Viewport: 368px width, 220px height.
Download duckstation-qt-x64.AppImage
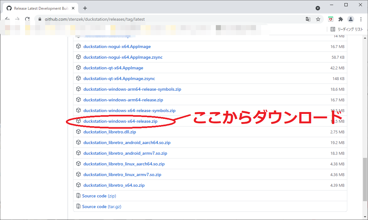pos(113,68)
